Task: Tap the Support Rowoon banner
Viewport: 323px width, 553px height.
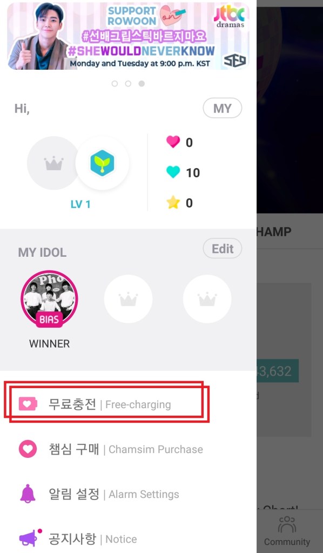Action: (128, 36)
